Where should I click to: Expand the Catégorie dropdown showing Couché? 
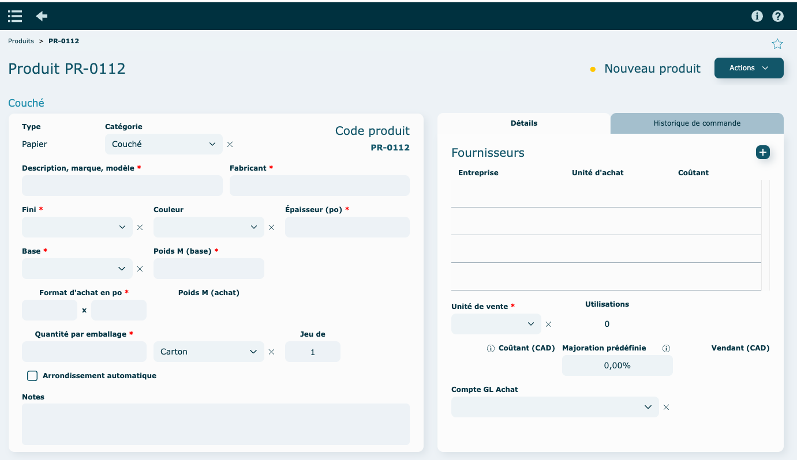click(164, 144)
